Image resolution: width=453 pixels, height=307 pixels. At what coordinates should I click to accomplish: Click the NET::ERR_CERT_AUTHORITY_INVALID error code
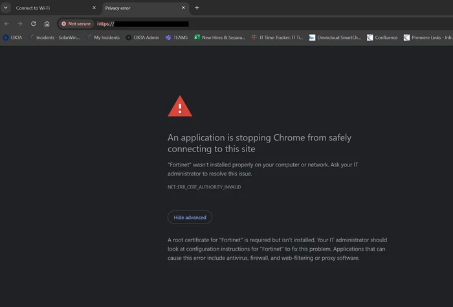point(204,187)
